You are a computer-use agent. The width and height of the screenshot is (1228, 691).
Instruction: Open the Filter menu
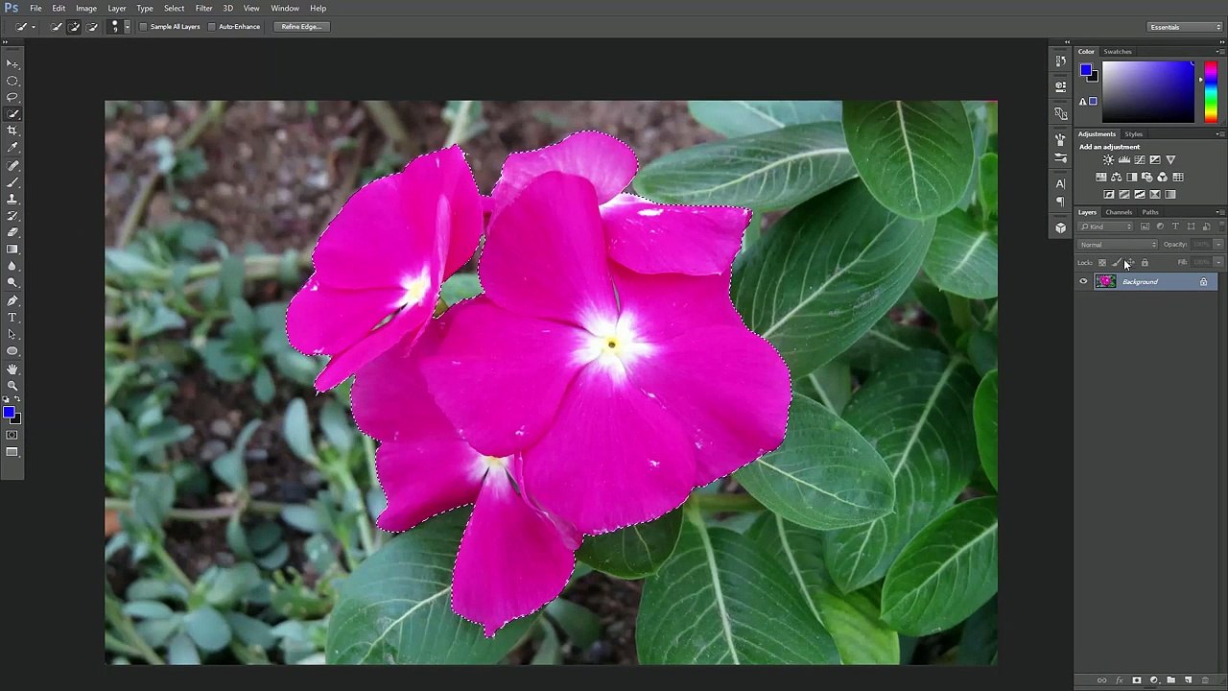pyautogui.click(x=204, y=9)
